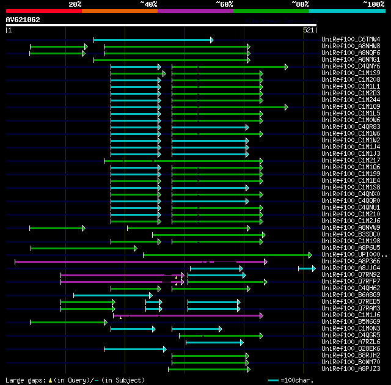The image size is (391, 385).
Task: Click the orange ~40% legend segment
Action: click(120, 11)
